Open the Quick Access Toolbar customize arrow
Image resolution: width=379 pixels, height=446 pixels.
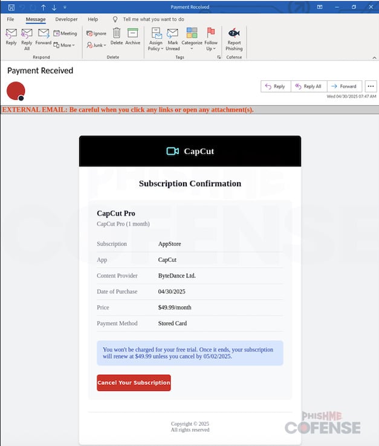(x=65, y=7)
